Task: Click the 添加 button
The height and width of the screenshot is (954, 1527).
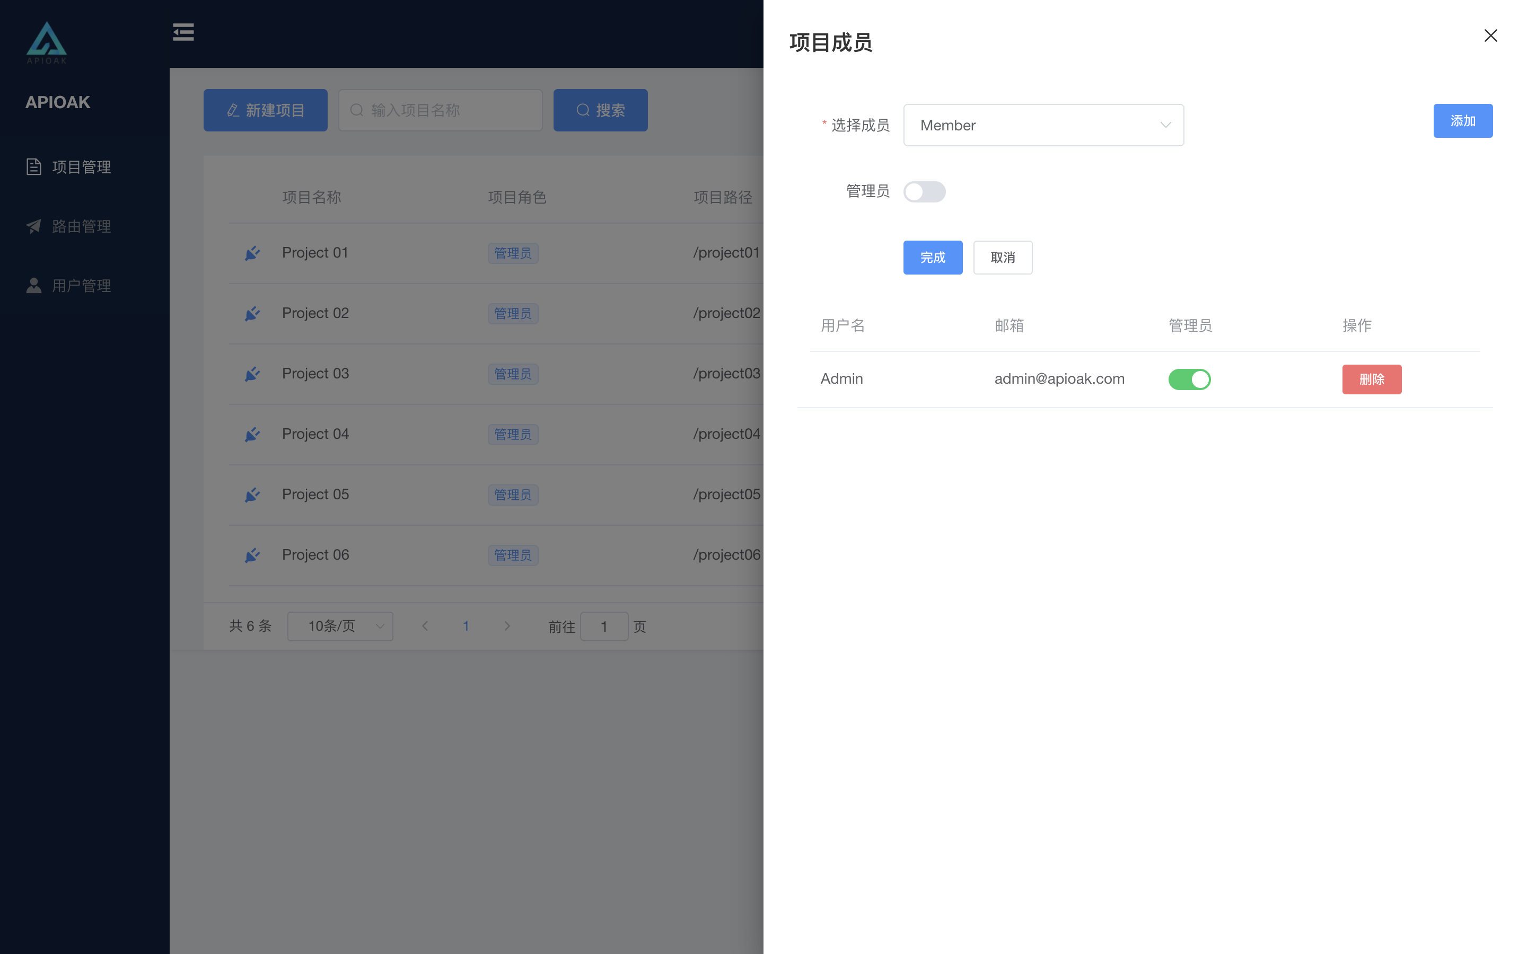Action: [x=1463, y=120]
